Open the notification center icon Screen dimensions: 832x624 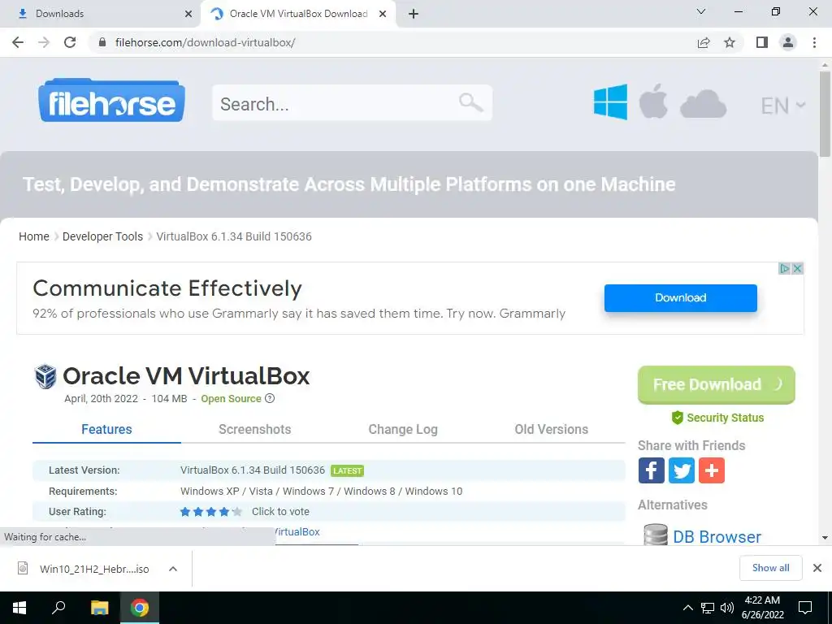pyautogui.click(x=805, y=608)
